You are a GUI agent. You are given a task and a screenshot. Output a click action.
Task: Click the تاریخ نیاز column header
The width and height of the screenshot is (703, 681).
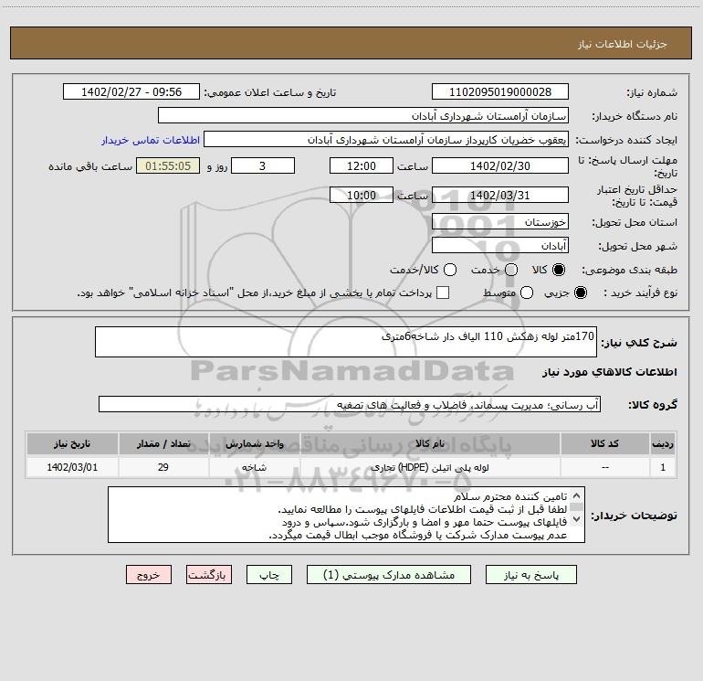pyautogui.click(x=72, y=443)
